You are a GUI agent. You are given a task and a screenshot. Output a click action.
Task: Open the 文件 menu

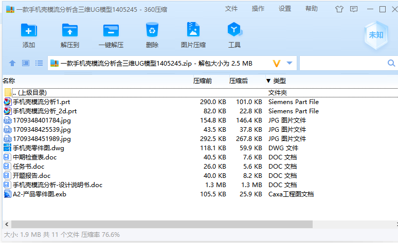tap(231, 9)
